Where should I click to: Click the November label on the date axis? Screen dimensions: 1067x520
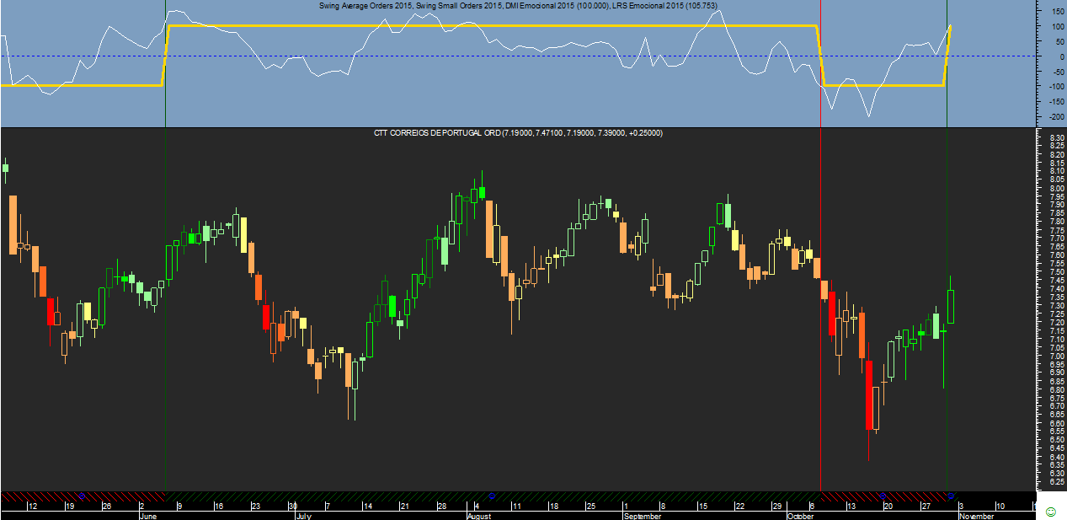tap(977, 515)
